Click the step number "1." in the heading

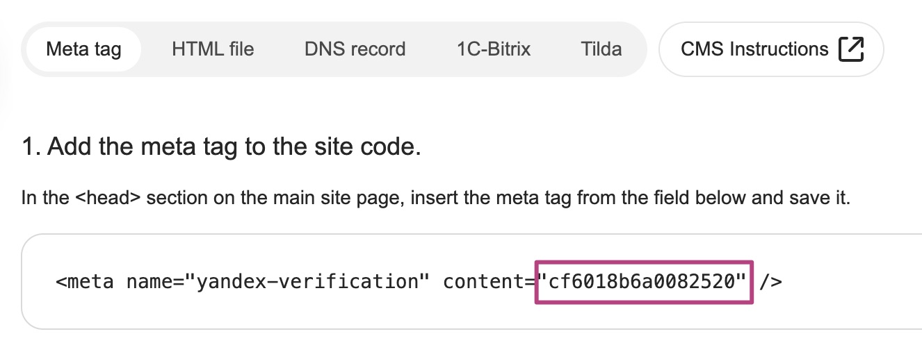pos(31,148)
